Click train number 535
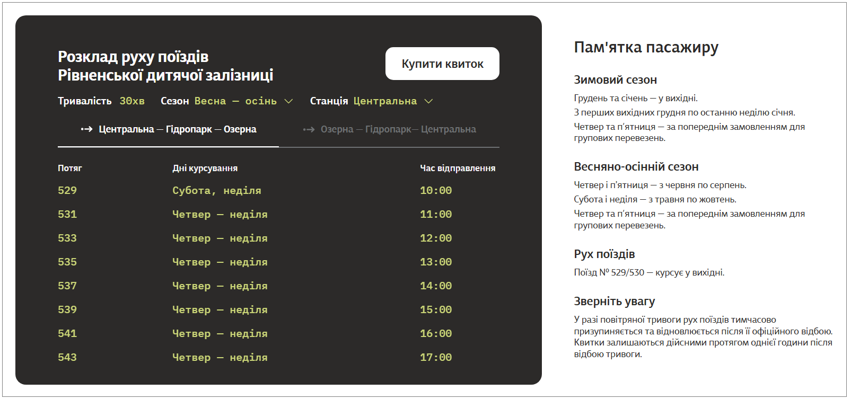Screen dimensions: 851x399 point(67,262)
